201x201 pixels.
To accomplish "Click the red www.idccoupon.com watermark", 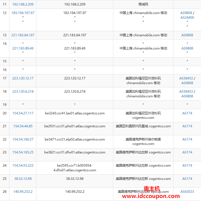I will coord(151,196).
